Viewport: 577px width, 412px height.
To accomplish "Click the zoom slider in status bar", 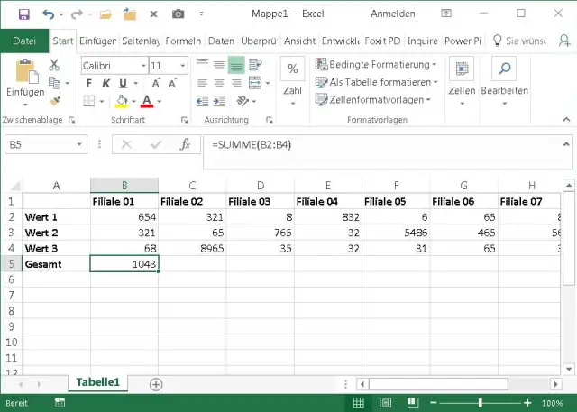I will point(480,403).
